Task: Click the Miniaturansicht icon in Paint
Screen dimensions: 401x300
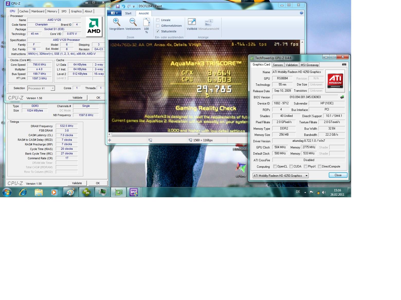Action: tap(209, 24)
